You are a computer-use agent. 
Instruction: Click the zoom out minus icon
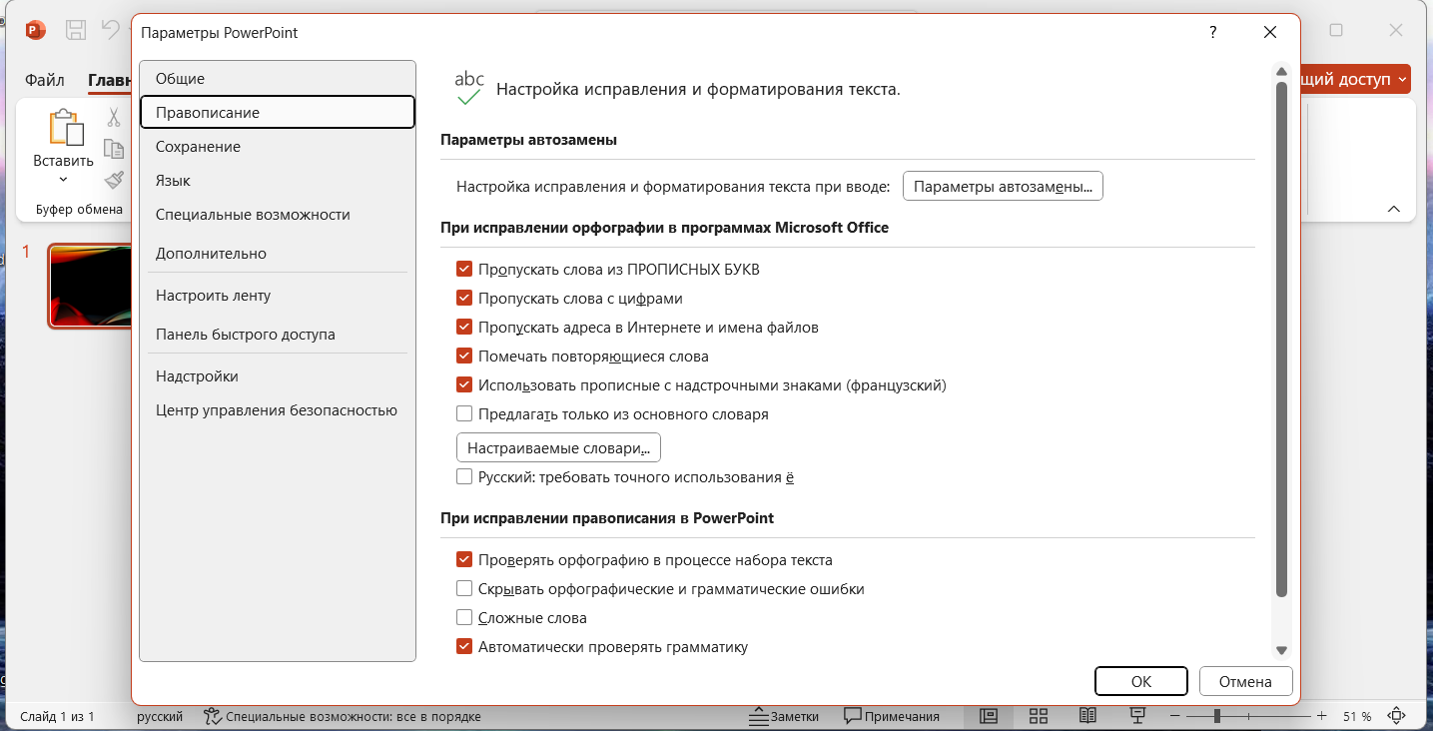[1174, 716]
